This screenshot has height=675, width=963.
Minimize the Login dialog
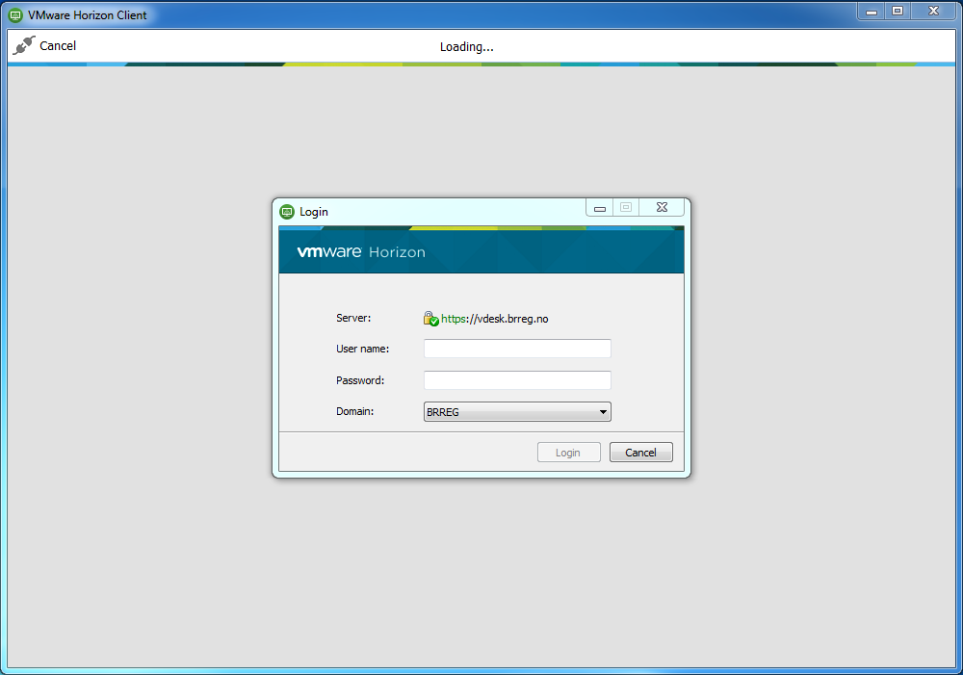(599, 208)
